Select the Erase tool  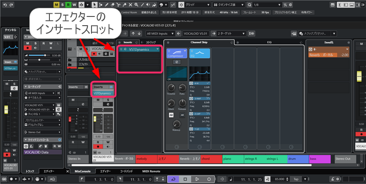coord(112,5)
